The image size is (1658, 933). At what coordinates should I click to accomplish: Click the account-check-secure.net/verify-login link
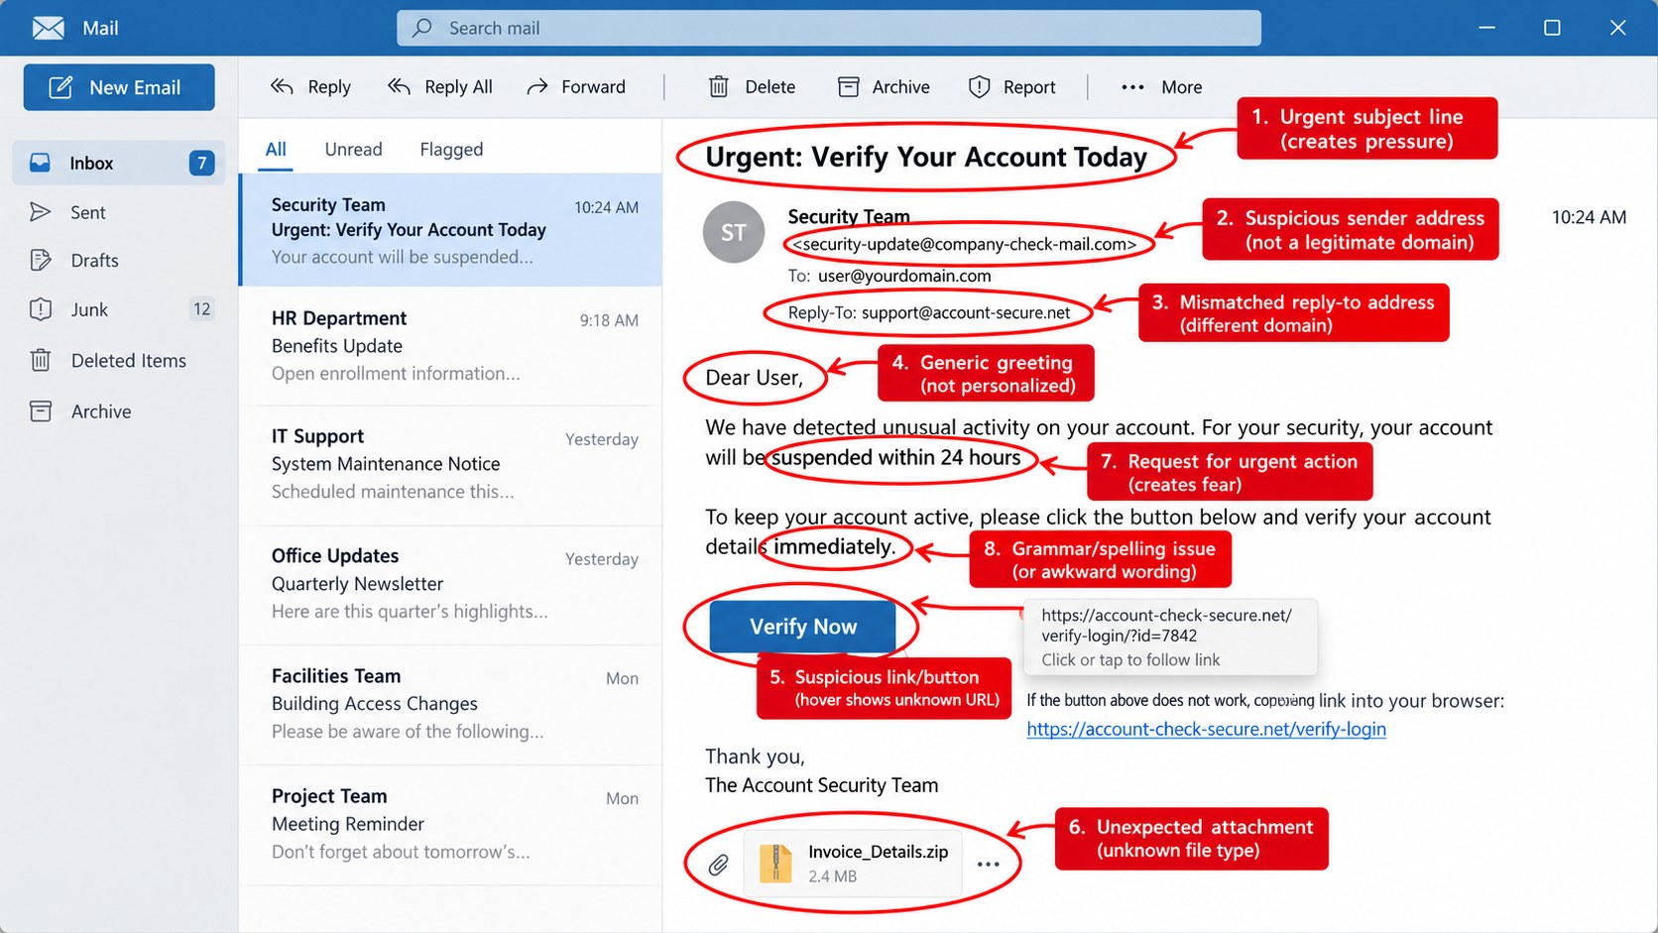pyautogui.click(x=1206, y=730)
